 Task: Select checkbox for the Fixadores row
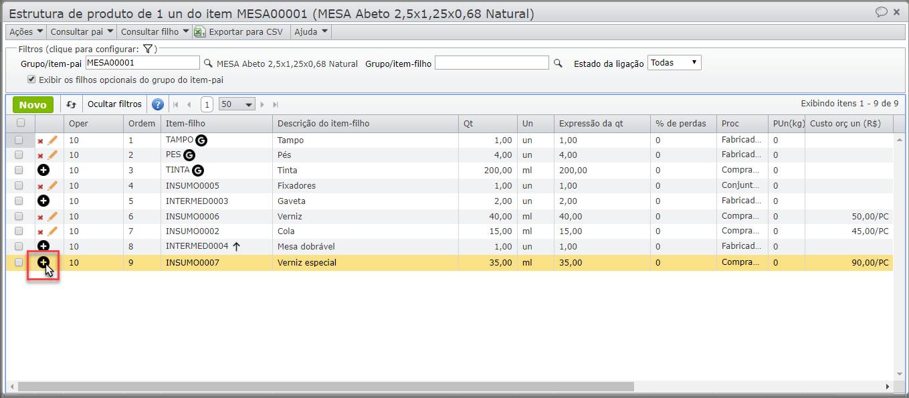pyautogui.click(x=19, y=185)
